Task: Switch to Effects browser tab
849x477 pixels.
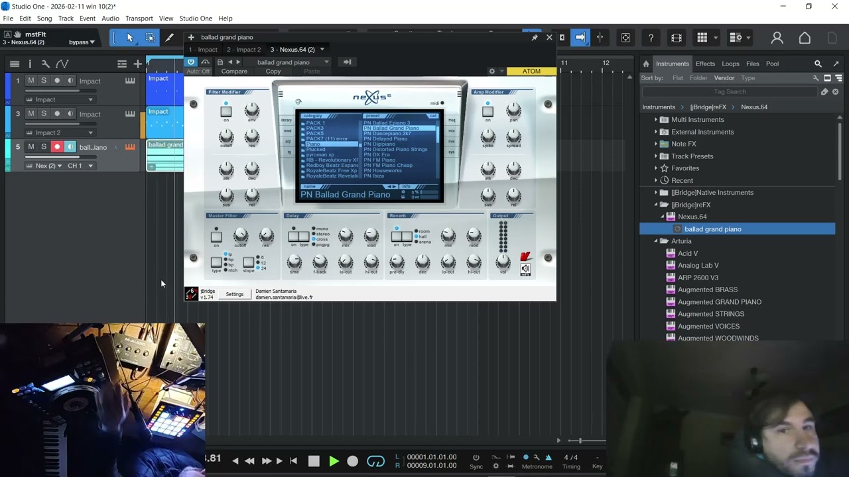Action: (x=705, y=64)
